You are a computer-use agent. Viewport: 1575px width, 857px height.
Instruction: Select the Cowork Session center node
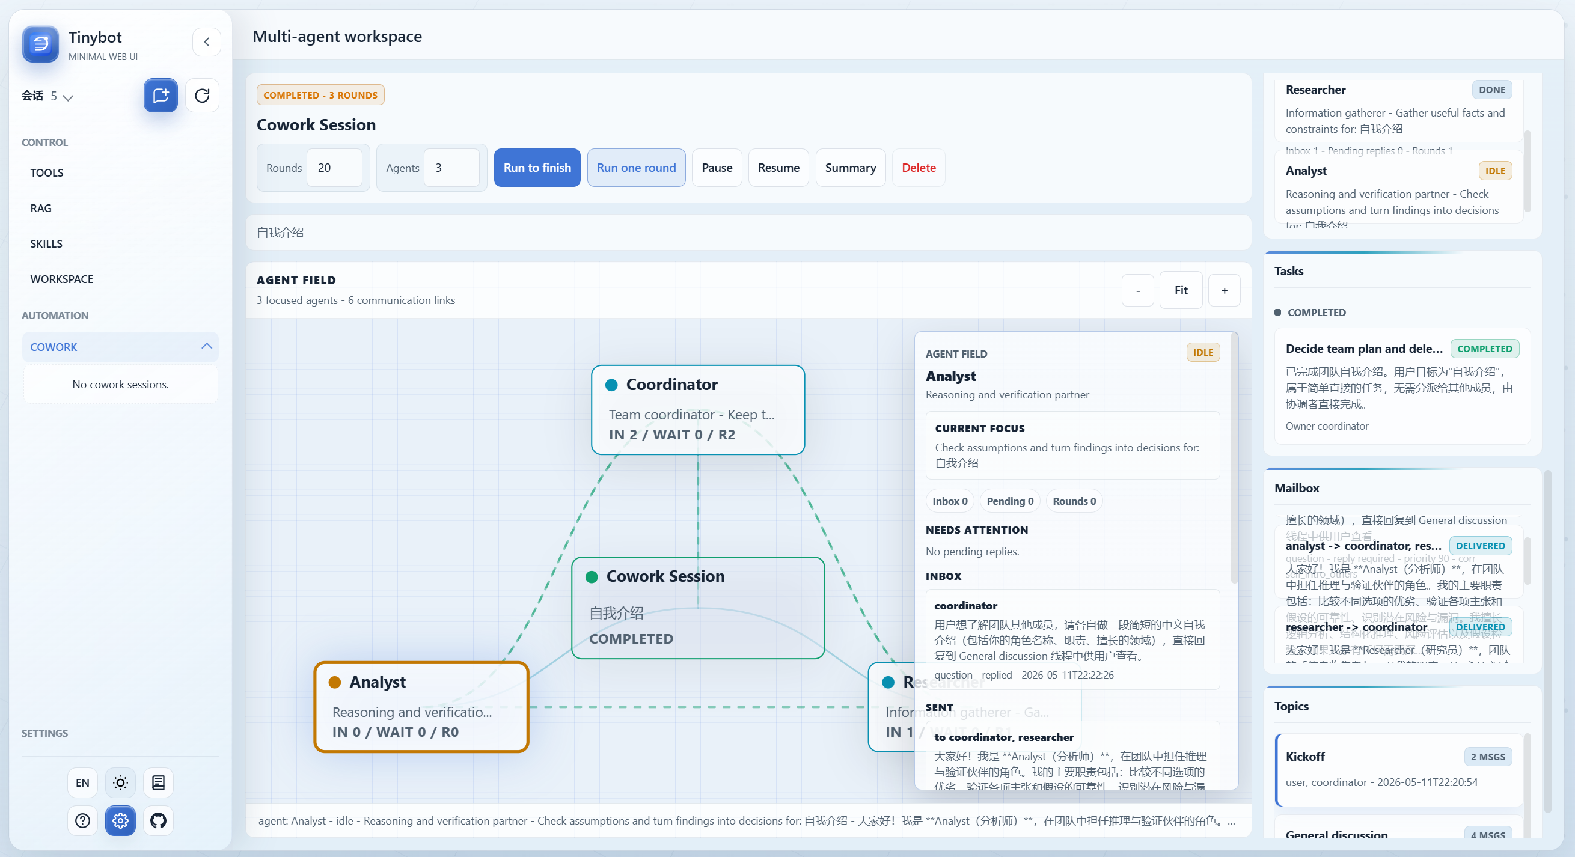tap(699, 608)
